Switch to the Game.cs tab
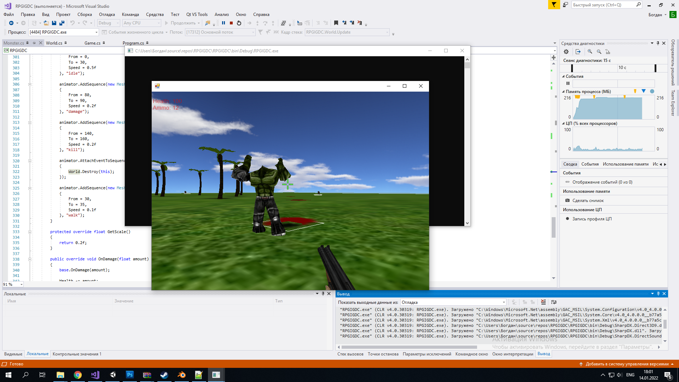This screenshot has height=382, width=679. click(92, 43)
